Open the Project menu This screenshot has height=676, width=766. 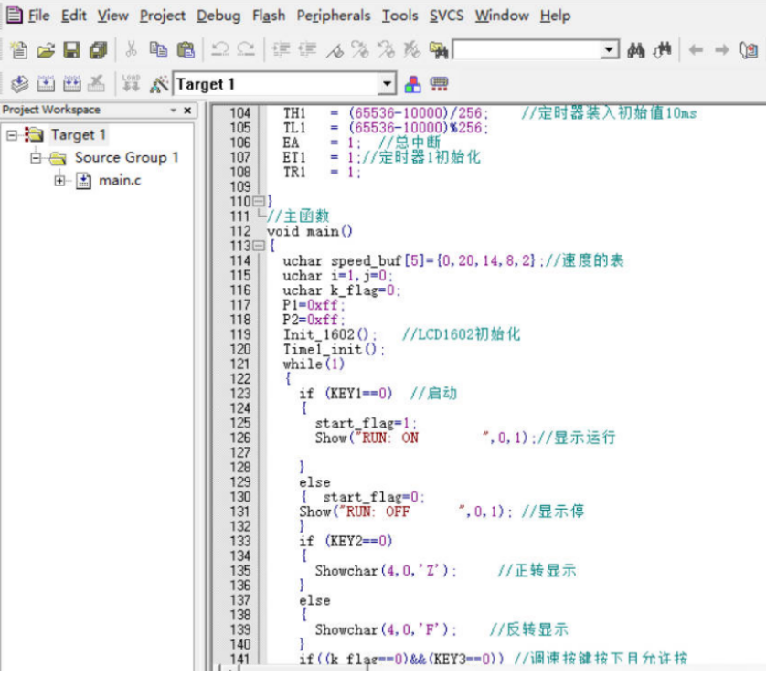(162, 16)
